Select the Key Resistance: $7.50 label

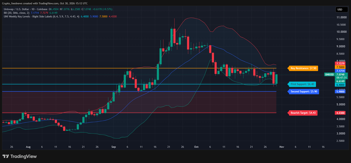coord(303,68)
